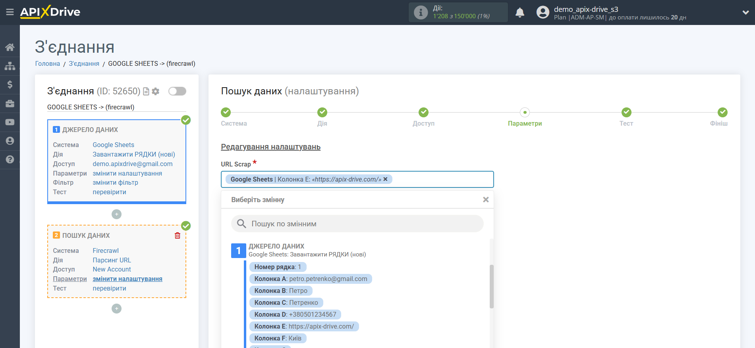Click the New Account link
Image resolution: width=755 pixels, height=348 pixels.
click(112, 270)
